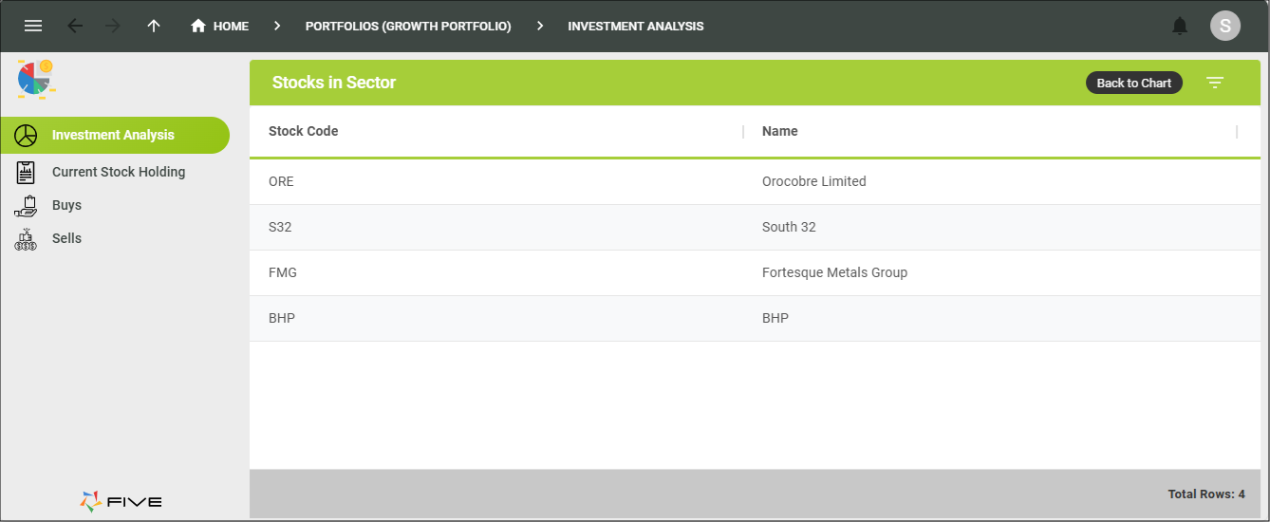Viewport: 1270px width, 522px height.
Task: Select the Orocobre Limited name cell
Action: pos(813,181)
